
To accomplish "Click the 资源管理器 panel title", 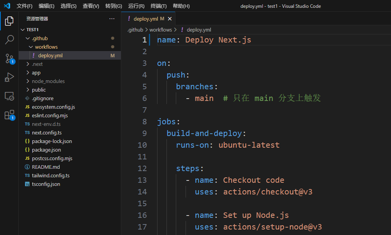I will pyautogui.click(x=37, y=19).
